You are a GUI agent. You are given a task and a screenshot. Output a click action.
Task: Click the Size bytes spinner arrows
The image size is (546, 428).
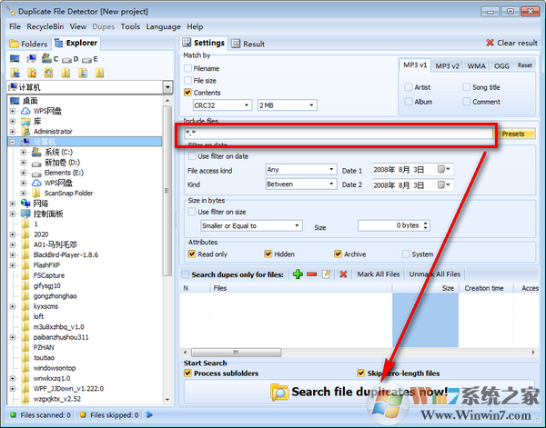[426, 225]
